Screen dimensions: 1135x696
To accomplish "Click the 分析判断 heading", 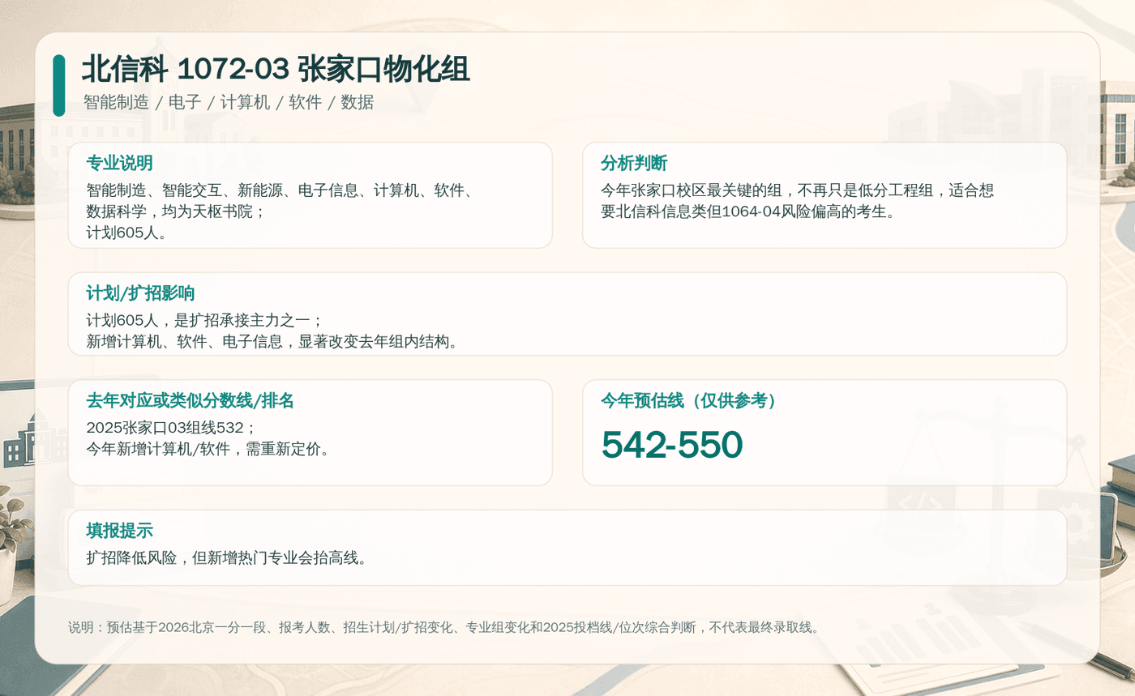I will (x=633, y=163).
